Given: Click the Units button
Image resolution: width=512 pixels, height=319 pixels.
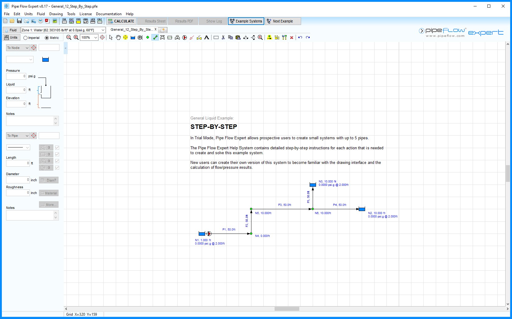Looking at the screenshot, I should (x=11, y=37).
